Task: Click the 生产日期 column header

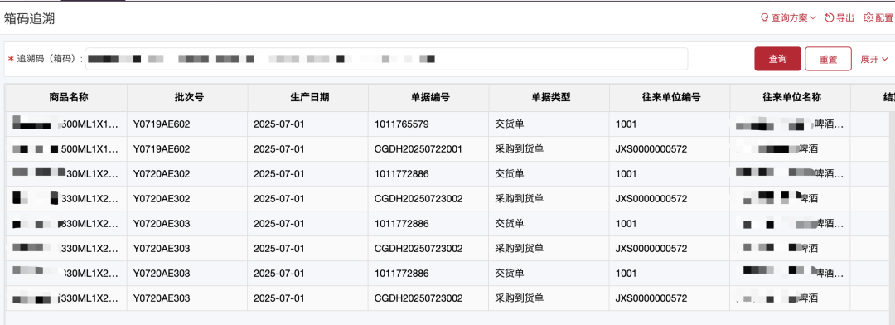Action: (x=309, y=97)
